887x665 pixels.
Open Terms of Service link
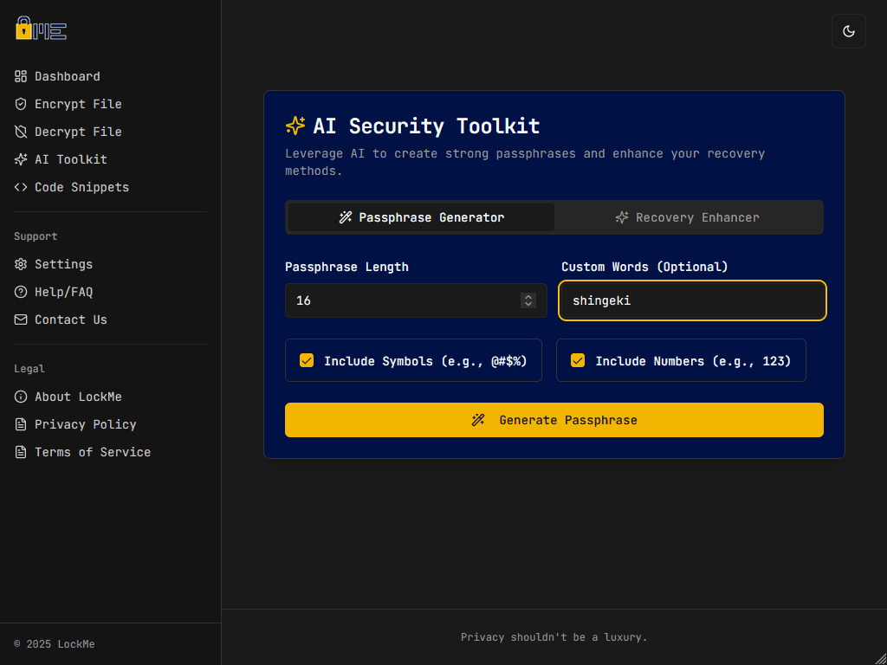point(82,452)
